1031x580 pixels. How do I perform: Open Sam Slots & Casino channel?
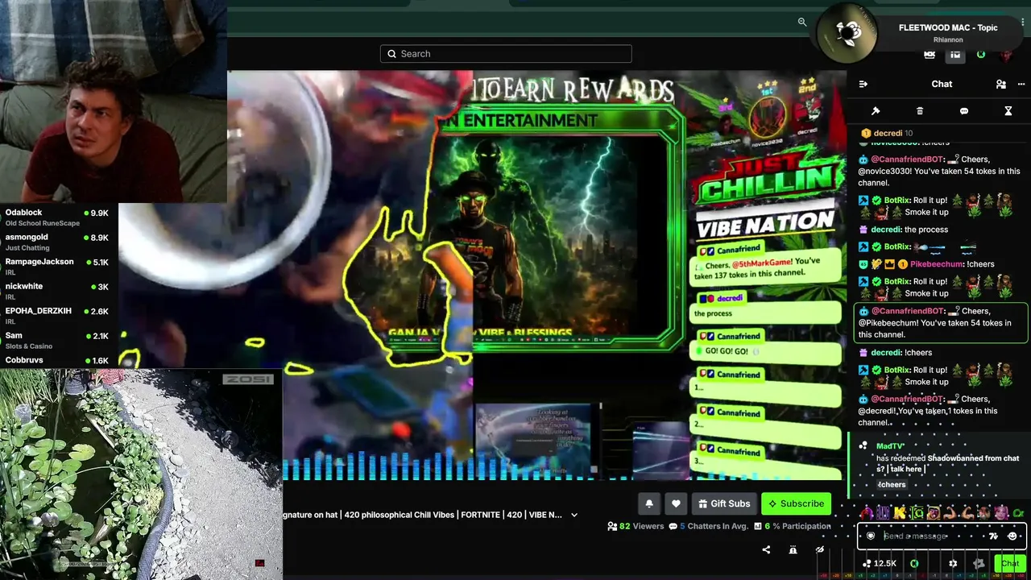click(x=57, y=340)
